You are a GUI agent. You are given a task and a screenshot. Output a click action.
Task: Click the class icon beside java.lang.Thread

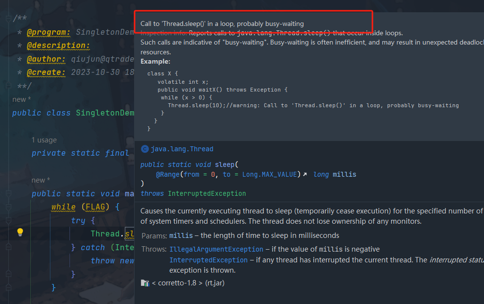[144, 149]
